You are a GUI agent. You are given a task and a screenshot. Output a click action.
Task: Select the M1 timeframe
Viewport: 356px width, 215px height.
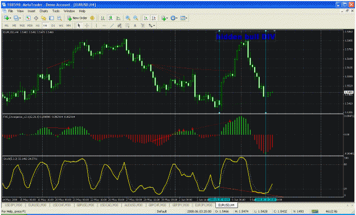point(7,26)
